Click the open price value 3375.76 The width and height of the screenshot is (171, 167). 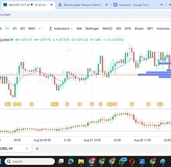point(26,40)
